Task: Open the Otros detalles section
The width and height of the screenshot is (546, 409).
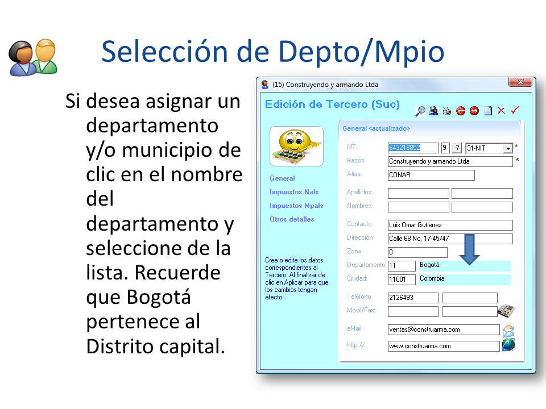Action: [x=292, y=219]
